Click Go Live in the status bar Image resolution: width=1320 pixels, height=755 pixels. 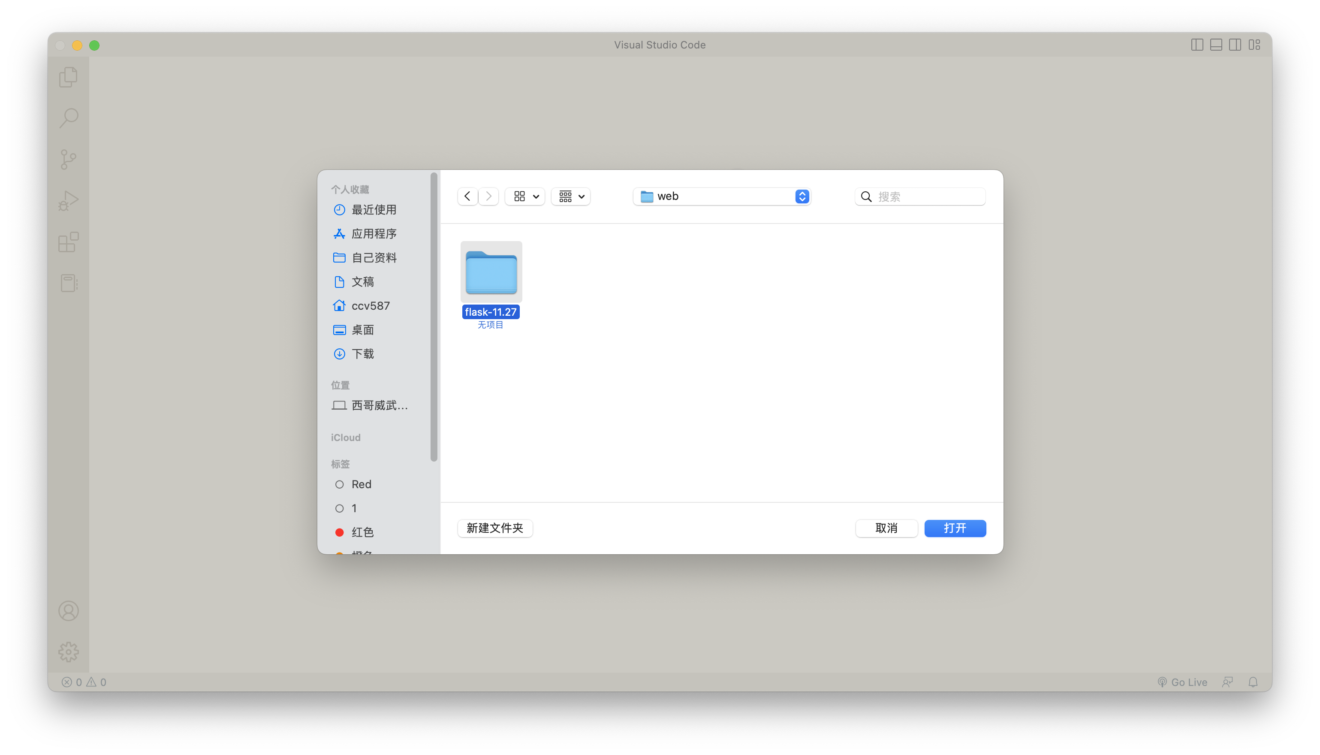click(x=1182, y=682)
